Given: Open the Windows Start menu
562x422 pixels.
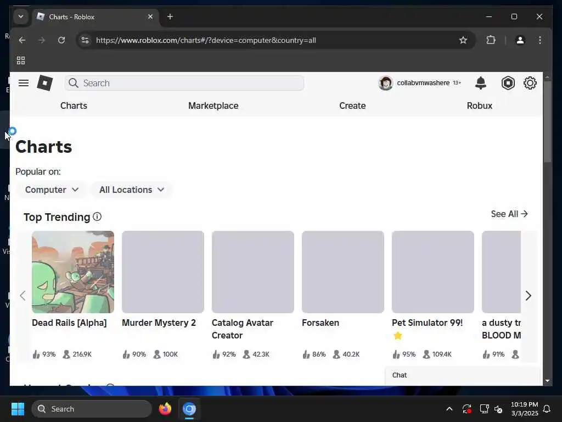Looking at the screenshot, I should 18,409.
